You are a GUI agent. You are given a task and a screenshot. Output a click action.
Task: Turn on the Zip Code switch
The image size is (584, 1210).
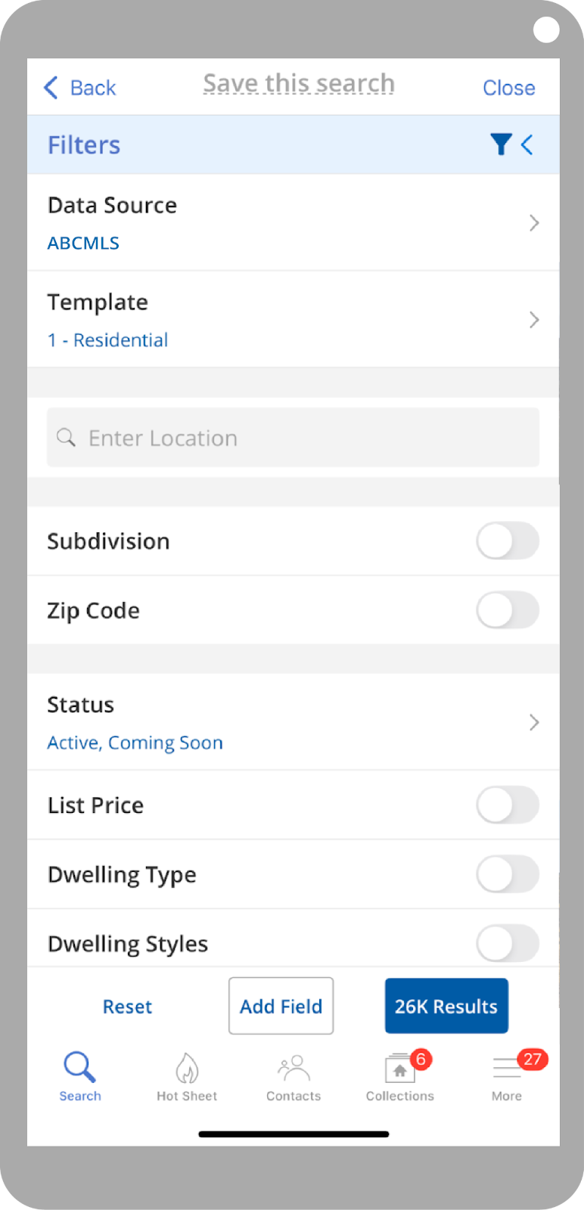507,610
